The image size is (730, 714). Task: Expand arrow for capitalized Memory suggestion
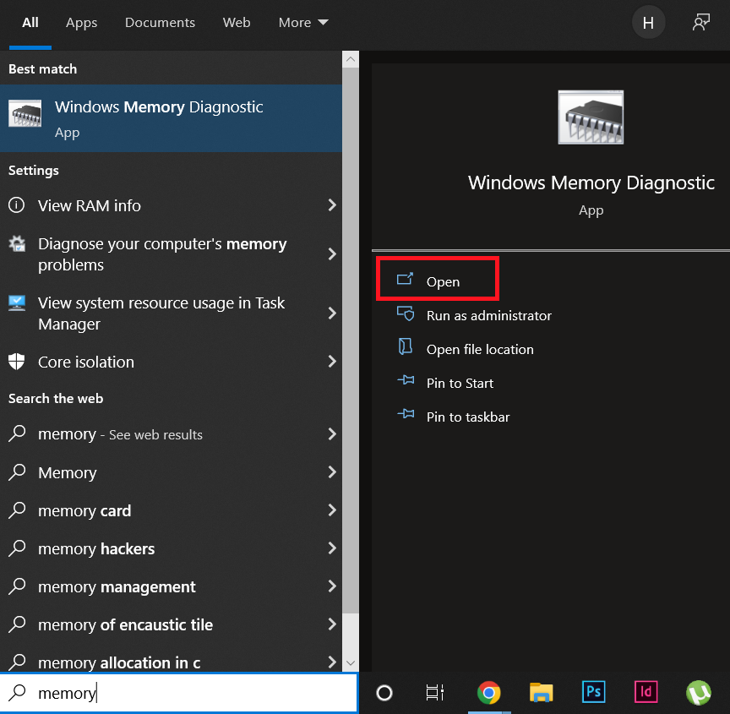pyautogui.click(x=332, y=472)
